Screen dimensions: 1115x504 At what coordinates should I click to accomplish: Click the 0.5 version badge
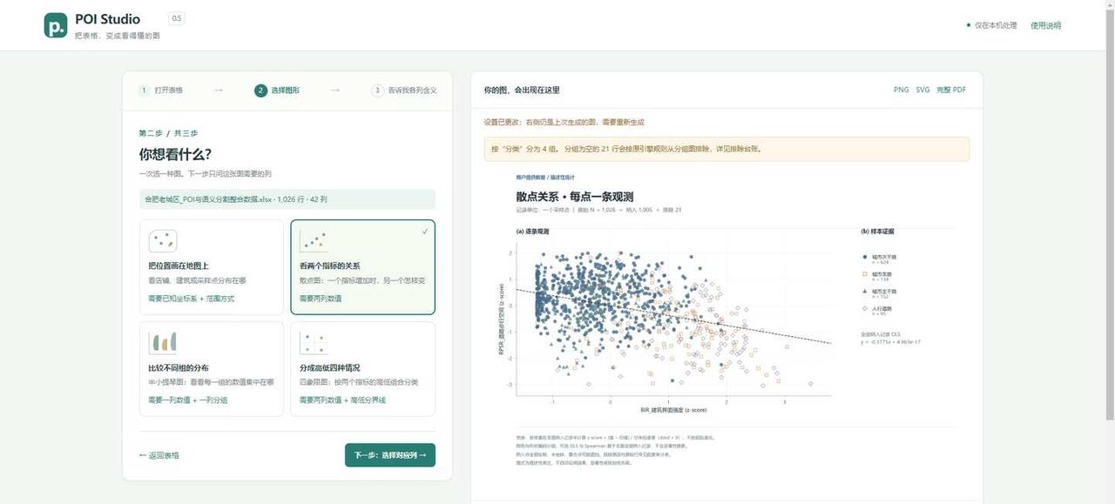tap(176, 18)
